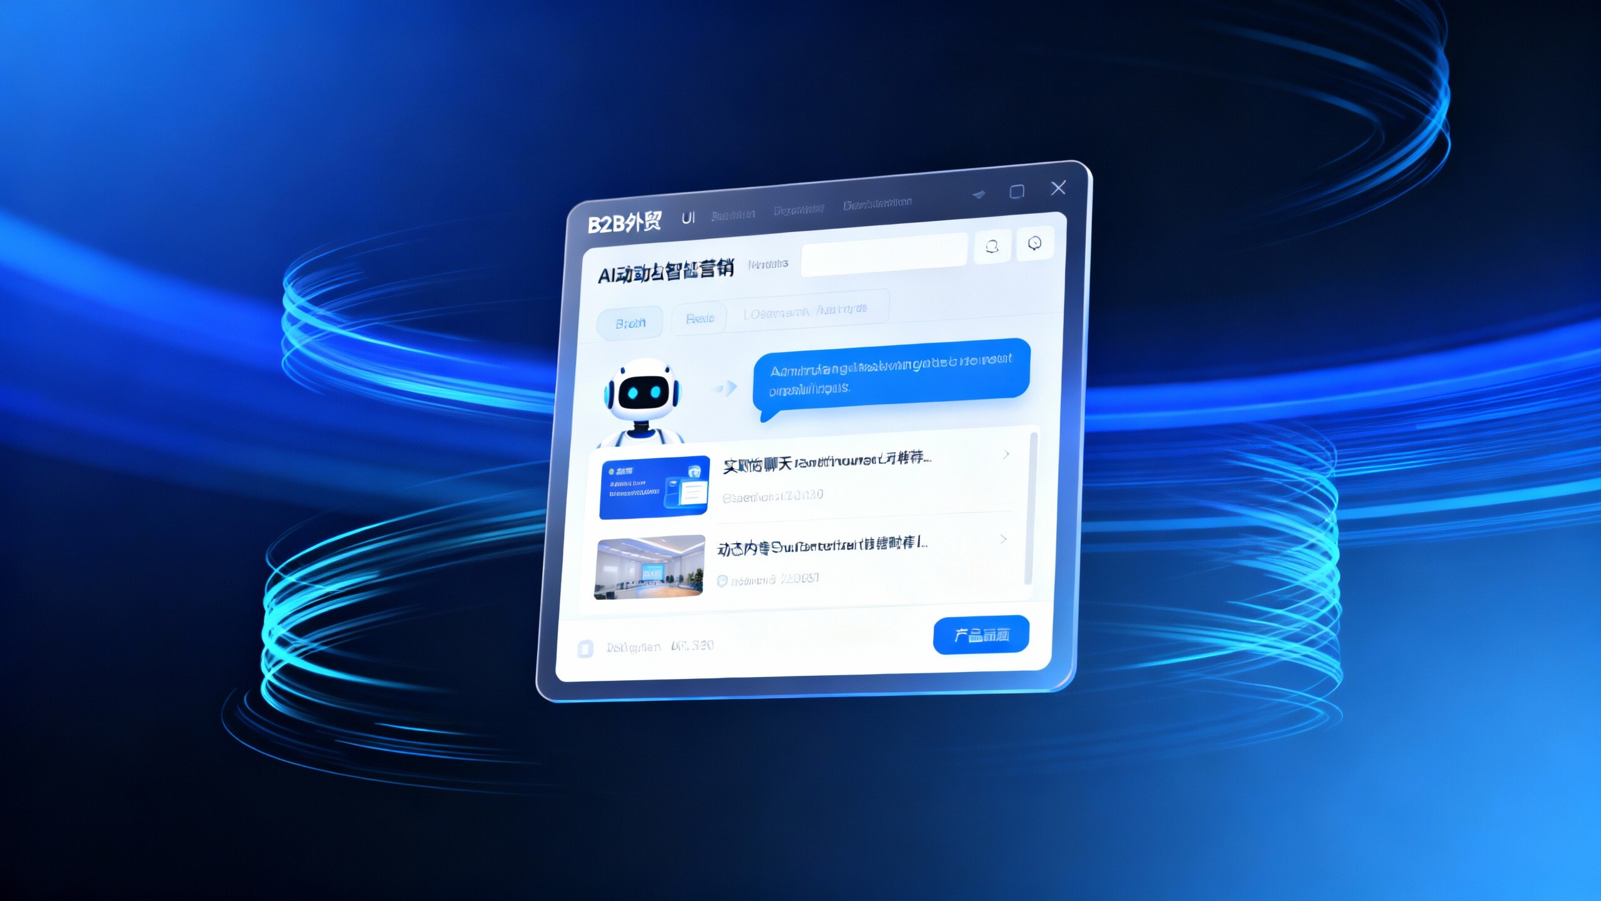Click the small arrow beside the robot

point(726,389)
